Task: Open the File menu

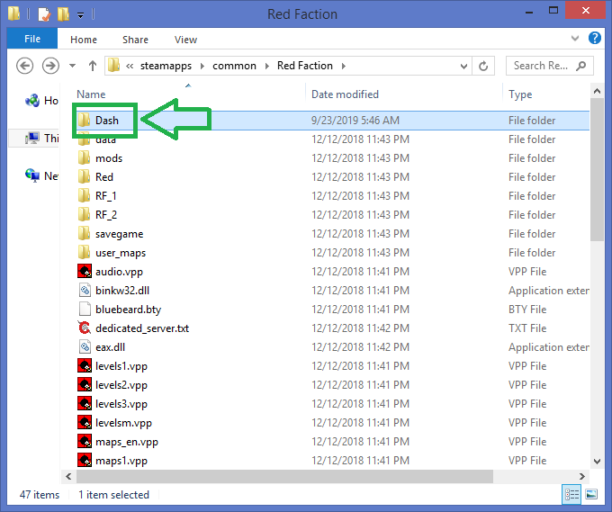Action: tap(32, 40)
